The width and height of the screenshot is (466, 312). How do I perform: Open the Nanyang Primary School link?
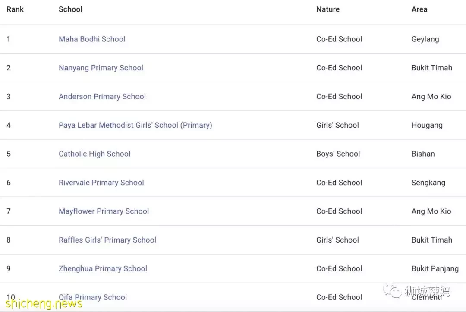click(x=101, y=68)
